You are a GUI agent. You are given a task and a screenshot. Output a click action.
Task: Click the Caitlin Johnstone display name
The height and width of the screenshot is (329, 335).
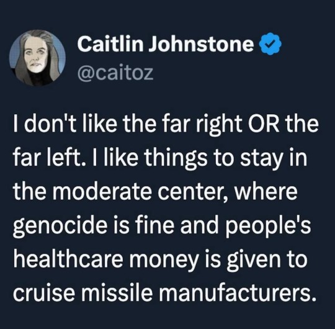166,44
